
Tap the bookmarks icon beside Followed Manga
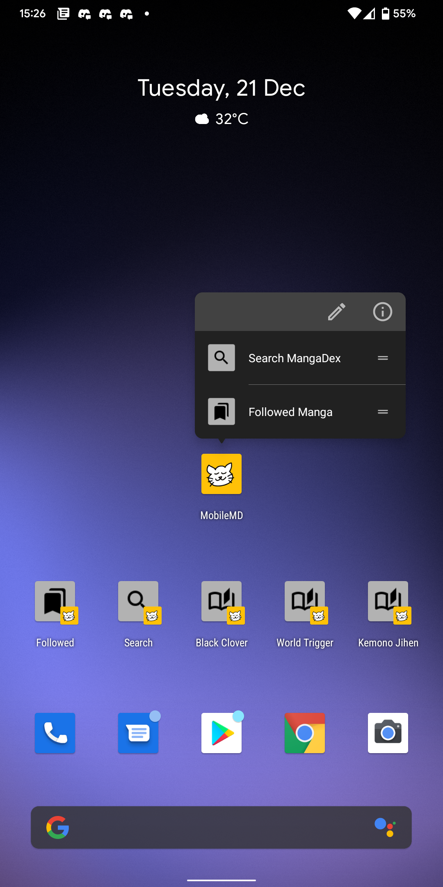(x=221, y=411)
